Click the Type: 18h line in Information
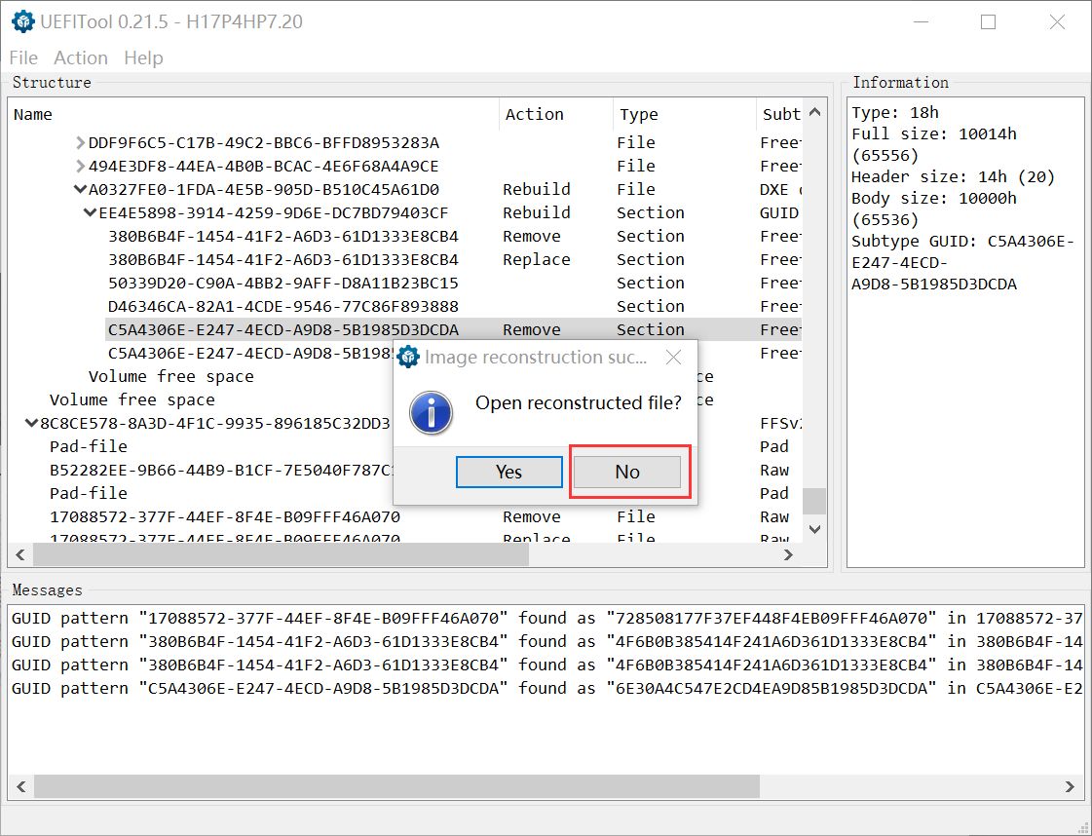This screenshot has width=1092, height=836. click(x=895, y=113)
